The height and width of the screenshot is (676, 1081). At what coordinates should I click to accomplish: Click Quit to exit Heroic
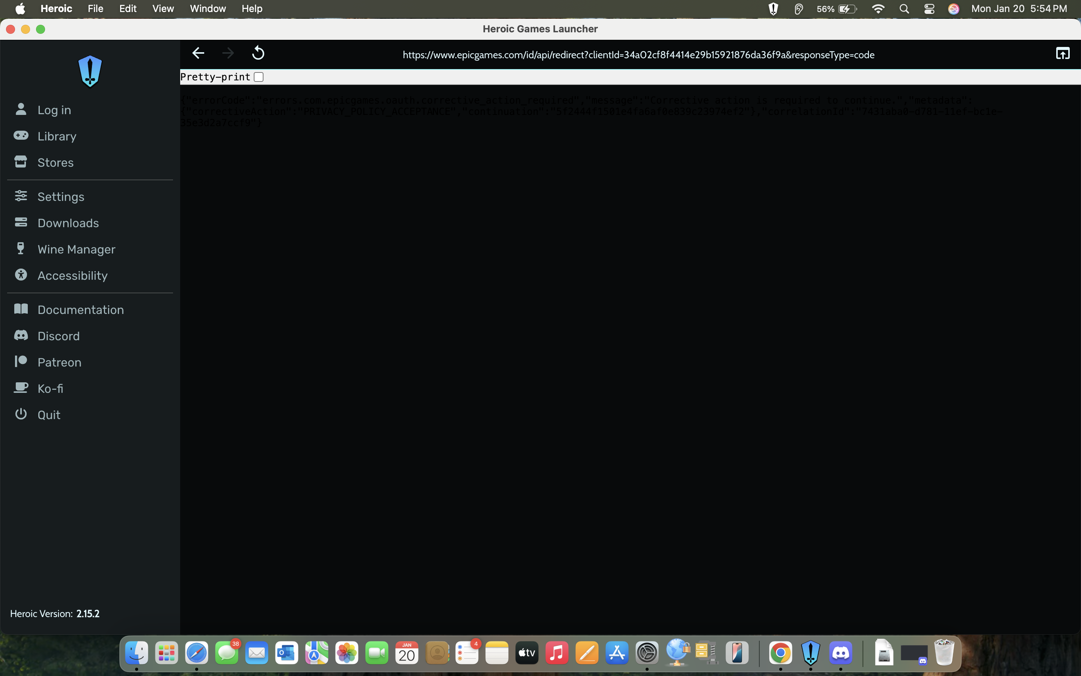click(49, 415)
